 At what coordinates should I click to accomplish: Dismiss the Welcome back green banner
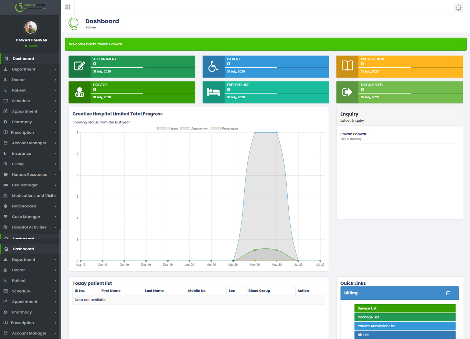click(x=461, y=44)
